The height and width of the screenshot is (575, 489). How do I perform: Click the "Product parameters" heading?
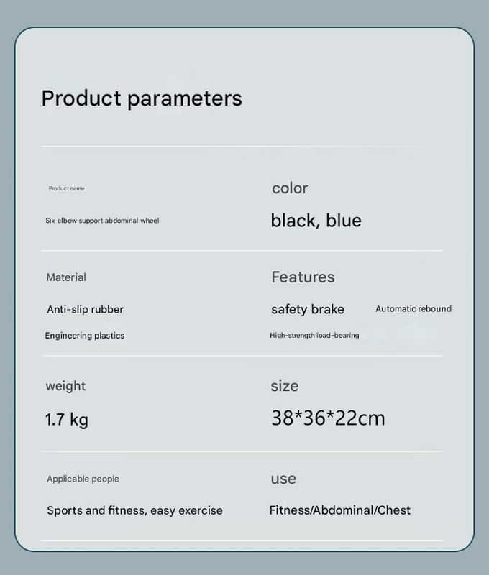click(142, 98)
